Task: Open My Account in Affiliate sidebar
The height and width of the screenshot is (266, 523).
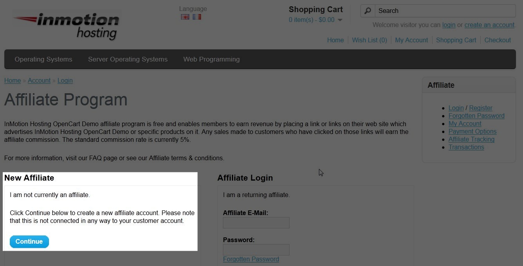Action: coord(465,123)
